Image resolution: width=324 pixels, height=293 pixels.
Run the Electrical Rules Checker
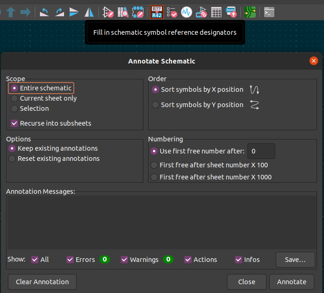(x=172, y=12)
